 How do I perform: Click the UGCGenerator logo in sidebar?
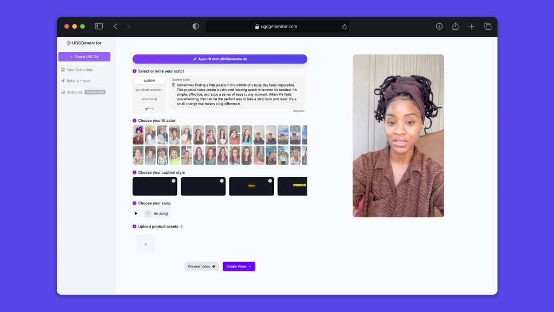(84, 43)
